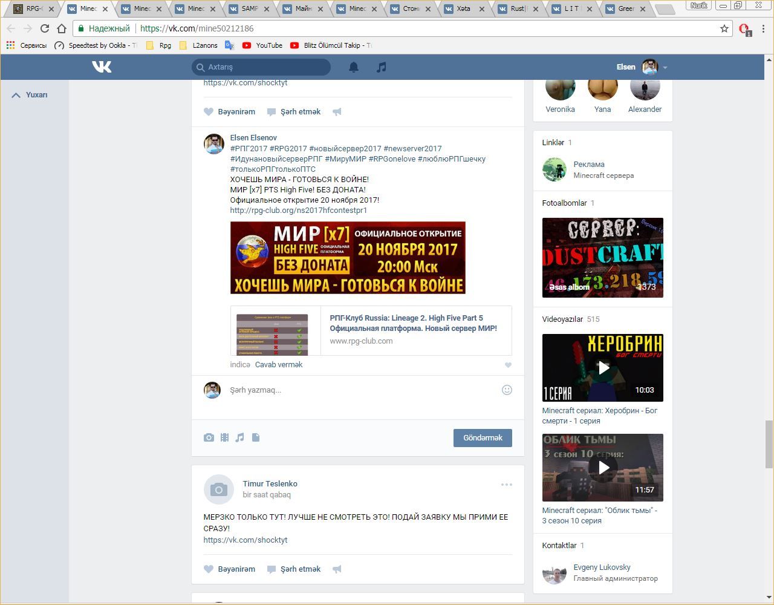Open the vk.com/shocktyt link in Timur's post
This screenshot has width=774, height=605.
pyautogui.click(x=246, y=540)
